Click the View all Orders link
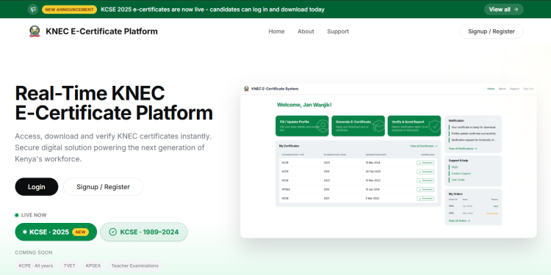The height and width of the screenshot is (275, 551). pyautogui.click(x=459, y=221)
